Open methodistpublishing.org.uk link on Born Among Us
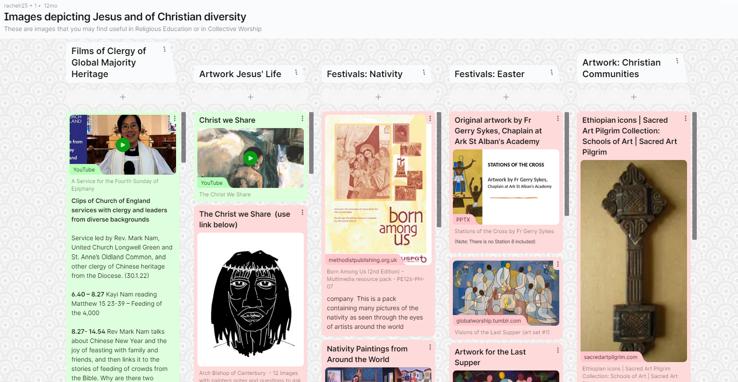This screenshot has width=738, height=382. click(363, 260)
